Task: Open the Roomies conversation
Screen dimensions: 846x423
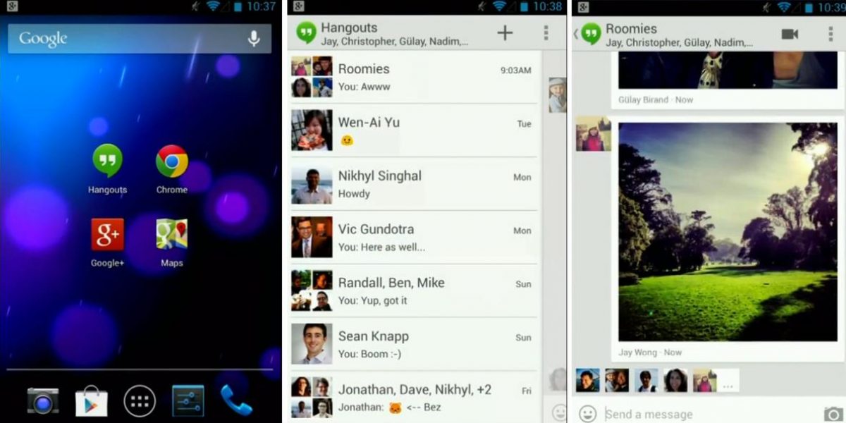Action: point(413,78)
